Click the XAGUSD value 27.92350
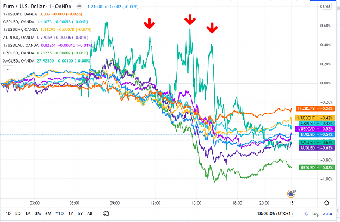 tap(45, 61)
